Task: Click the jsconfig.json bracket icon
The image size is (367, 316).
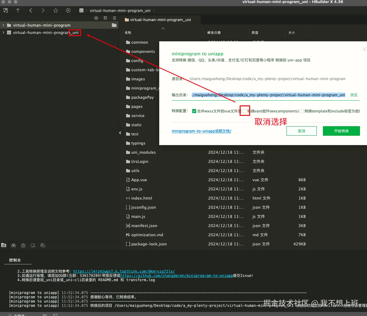Action: (x=128, y=207)
